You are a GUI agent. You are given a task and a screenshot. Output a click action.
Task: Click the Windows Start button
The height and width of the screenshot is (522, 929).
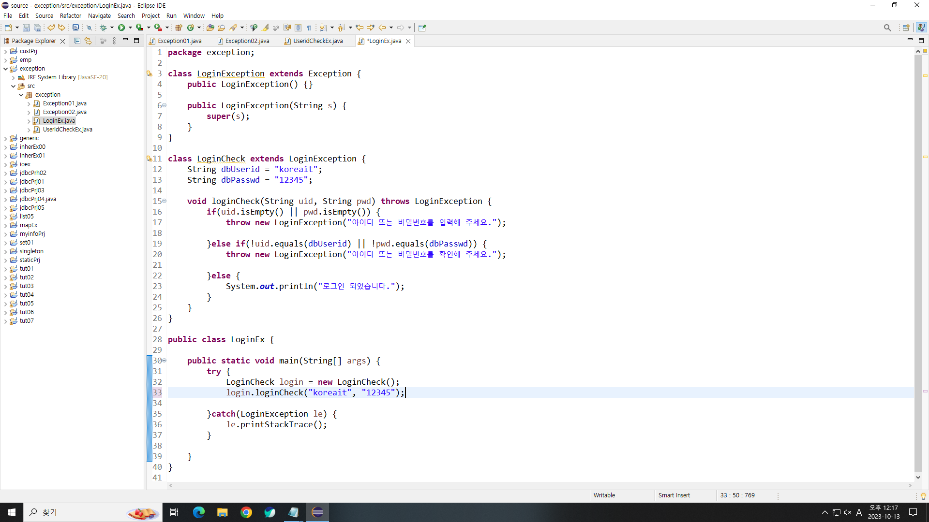pos(12,512)
